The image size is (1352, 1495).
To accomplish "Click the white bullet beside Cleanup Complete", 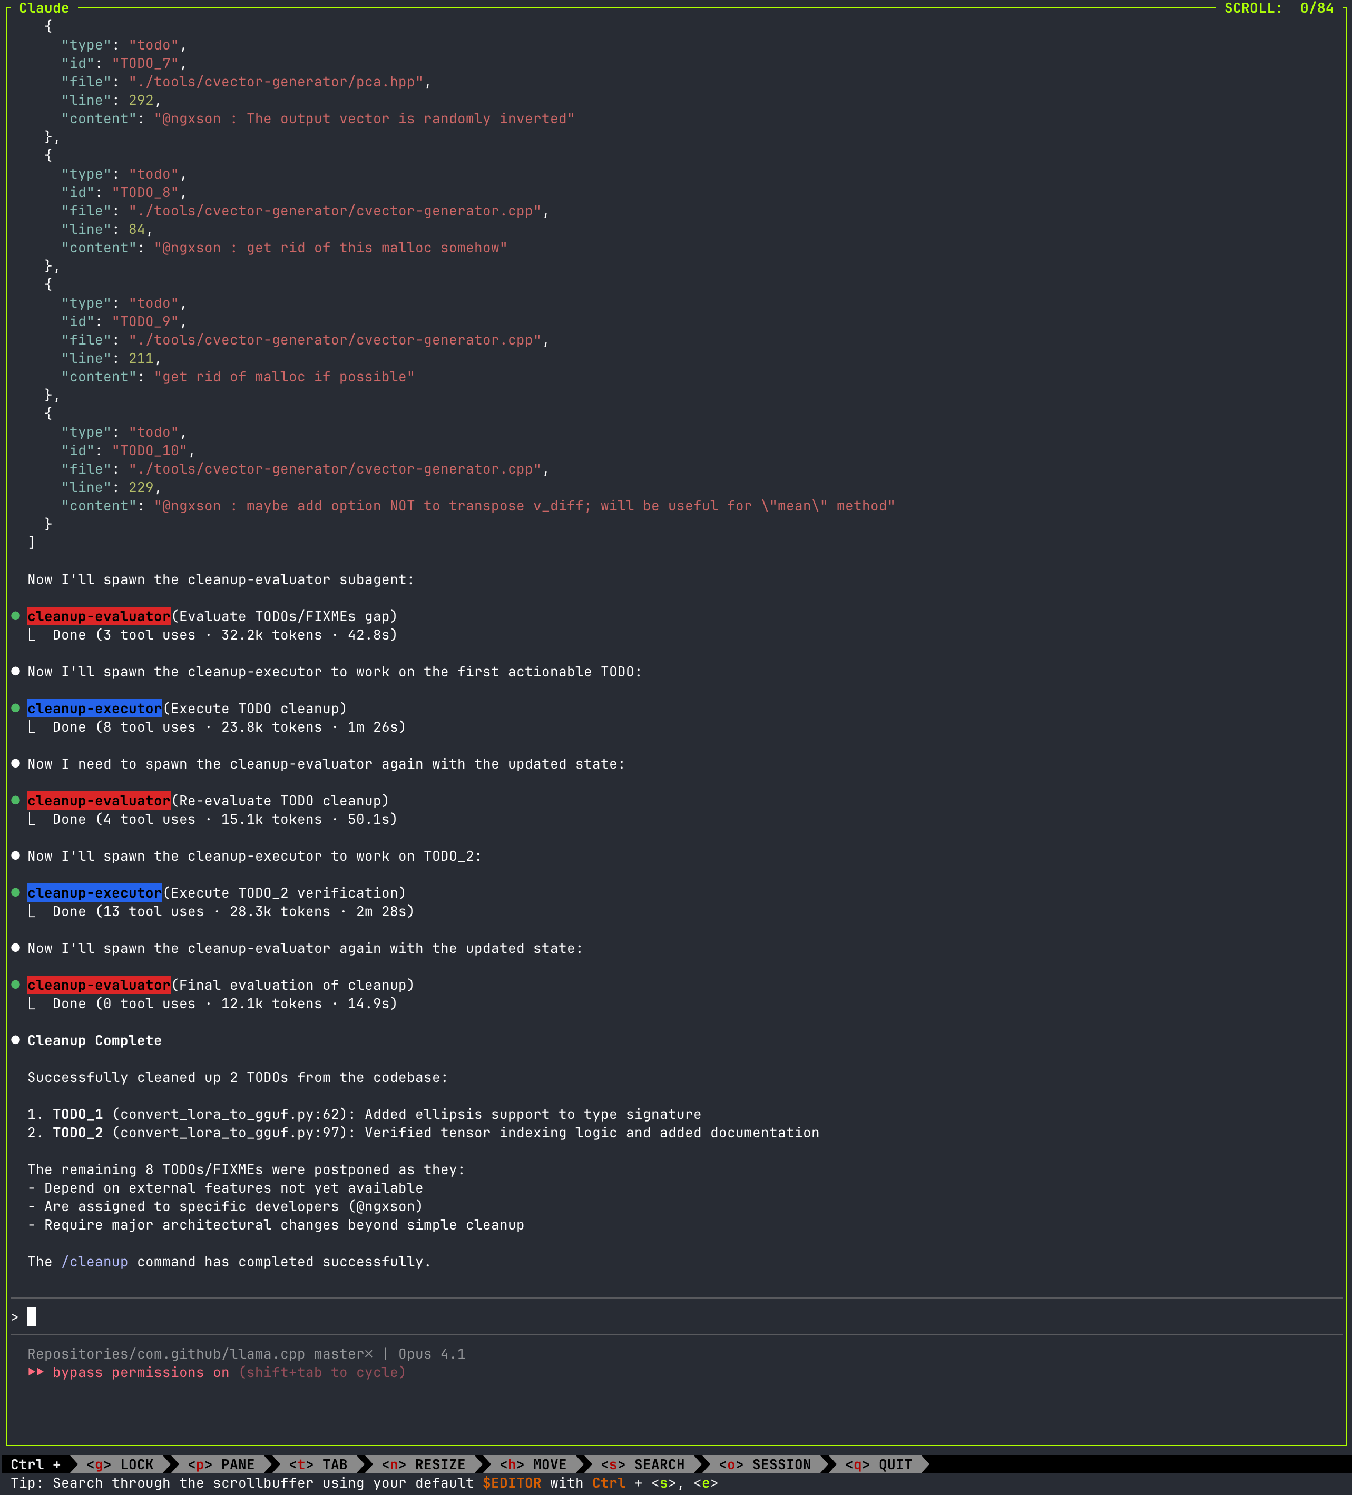I will [x=16, y=1040].
